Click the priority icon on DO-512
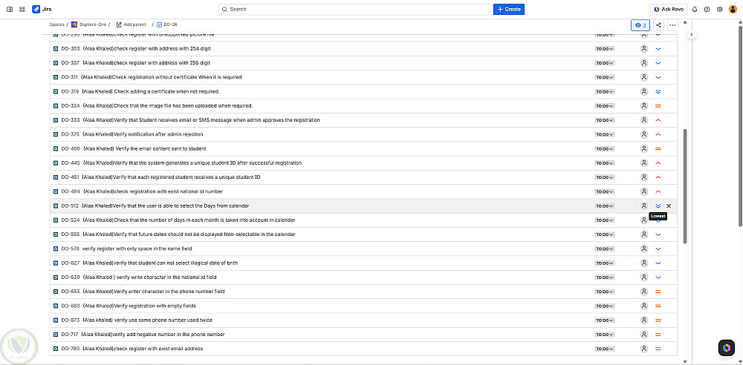 click(x=658, y=205)
